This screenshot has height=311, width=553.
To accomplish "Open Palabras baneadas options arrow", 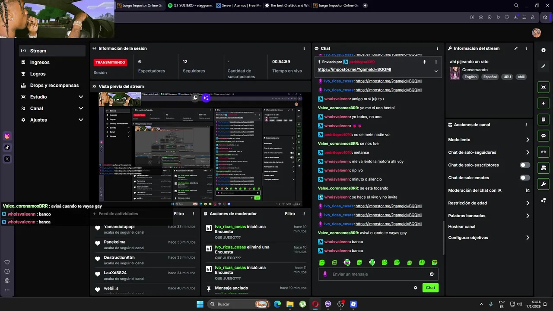I will point(528,216).
